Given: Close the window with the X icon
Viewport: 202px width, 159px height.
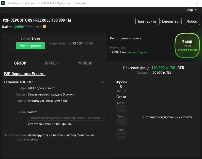Looking at the screenshot, I should pos(196,3).
